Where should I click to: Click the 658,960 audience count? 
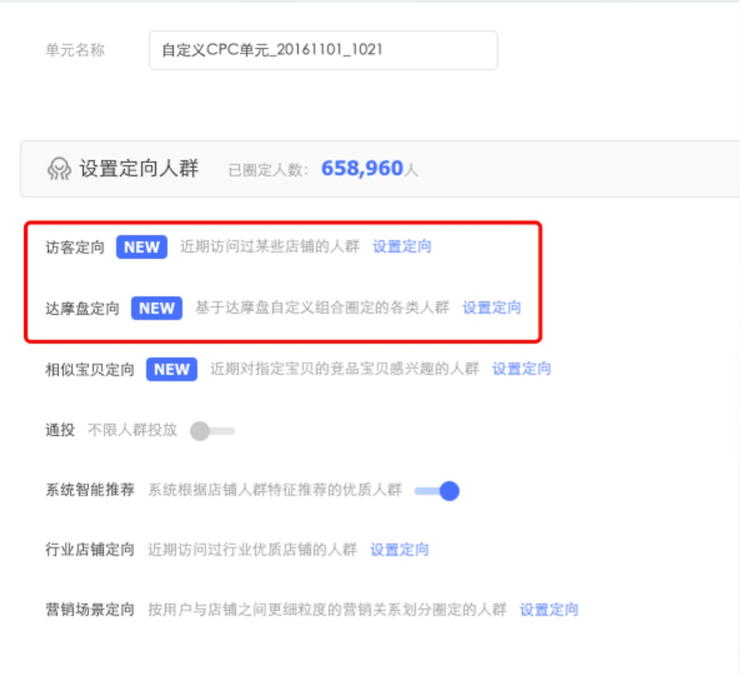(362, 169)
